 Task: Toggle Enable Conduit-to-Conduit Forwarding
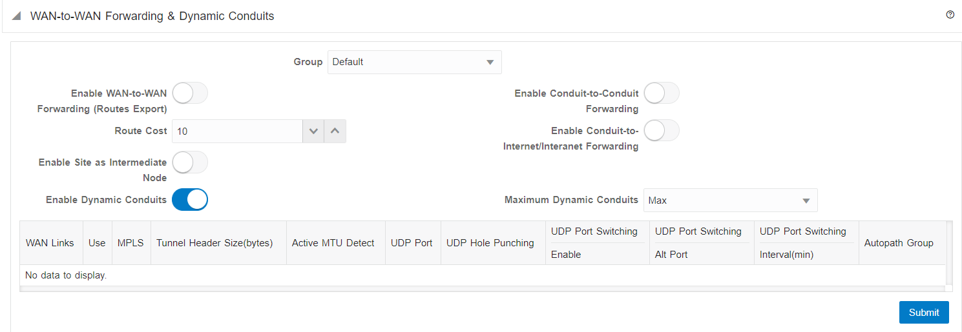pos(662,93)
